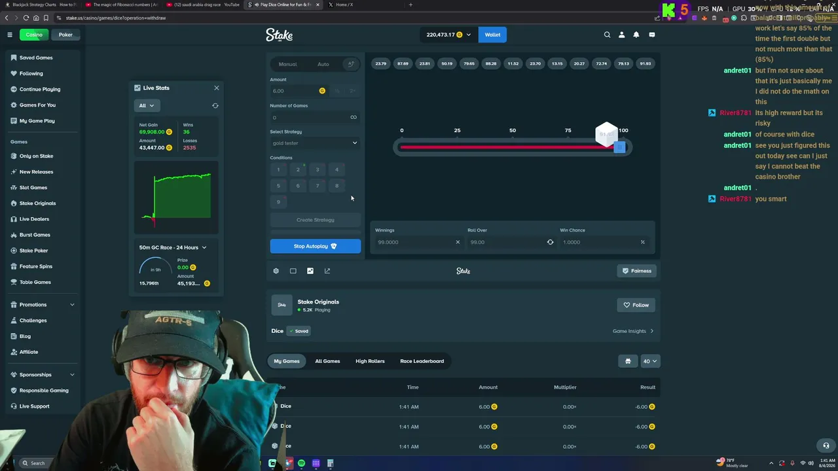Open New Releases in sidebar

pos(36,171)
